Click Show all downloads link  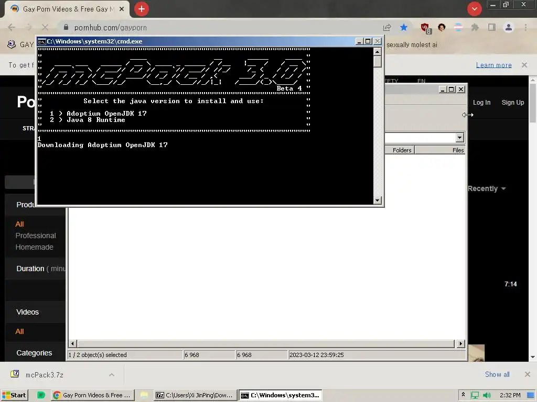497,374
